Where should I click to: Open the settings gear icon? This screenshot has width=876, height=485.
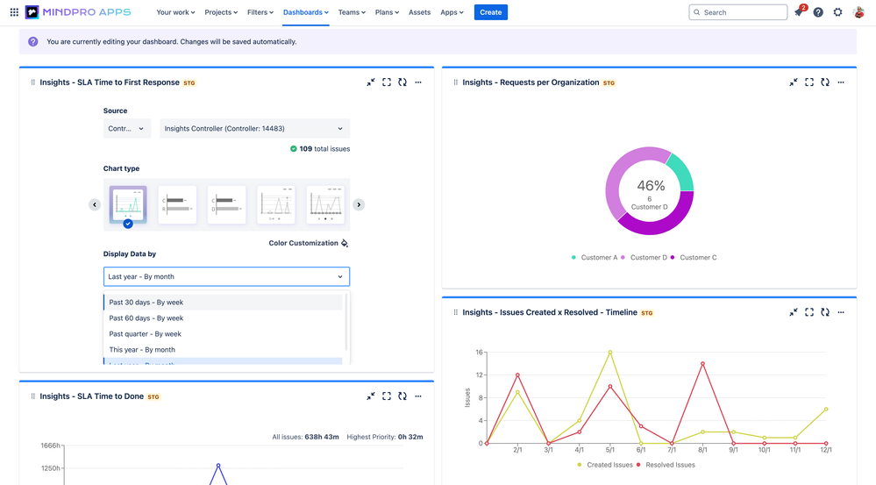[x=837, y=12]
